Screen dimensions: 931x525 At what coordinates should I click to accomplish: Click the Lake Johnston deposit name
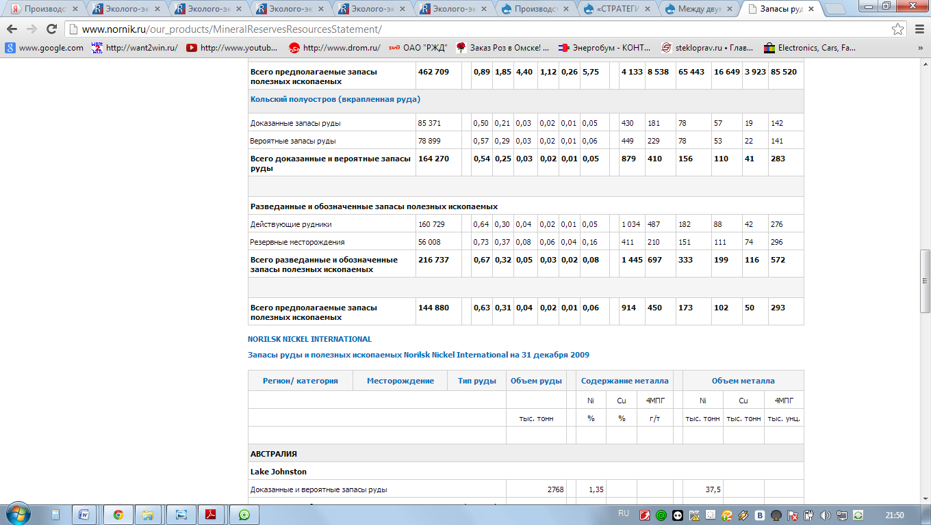coord(279,472)
